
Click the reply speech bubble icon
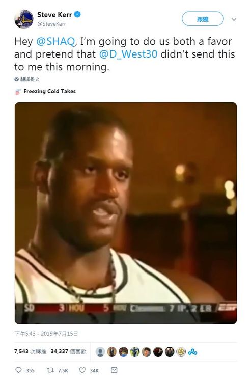pyautogui.click(x=18, y=370)
